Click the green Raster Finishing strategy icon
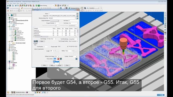Image resolution: width=173 pixels, height=97 pixels. click(x=39, y=5)
